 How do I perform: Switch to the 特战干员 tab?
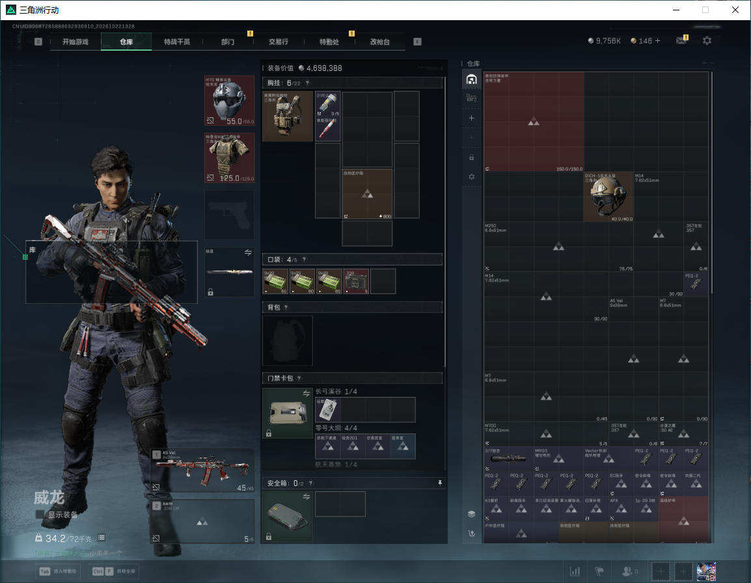point(177,42)
